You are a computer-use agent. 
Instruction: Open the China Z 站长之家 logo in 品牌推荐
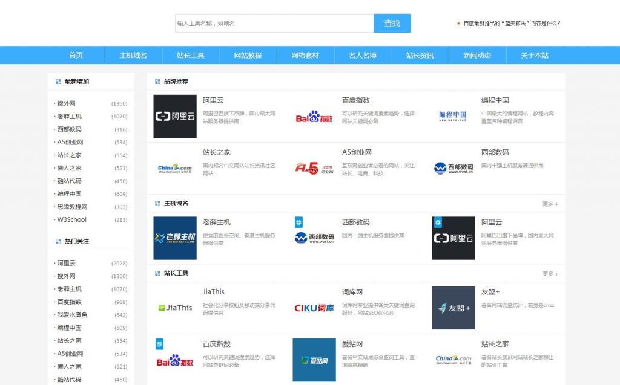coord(175,168)
